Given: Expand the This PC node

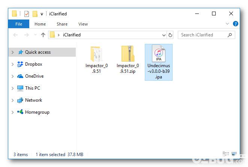Looking at the screenshot, I should (x=12, y=88).
